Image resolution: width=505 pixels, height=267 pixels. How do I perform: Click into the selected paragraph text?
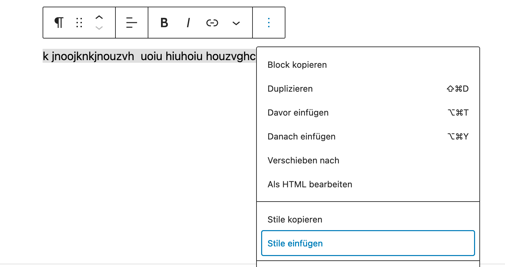coord(149,56)
